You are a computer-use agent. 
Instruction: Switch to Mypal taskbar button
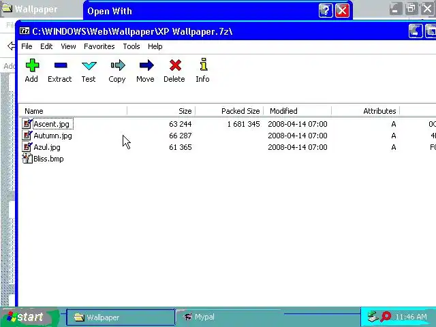click(231, 317)
